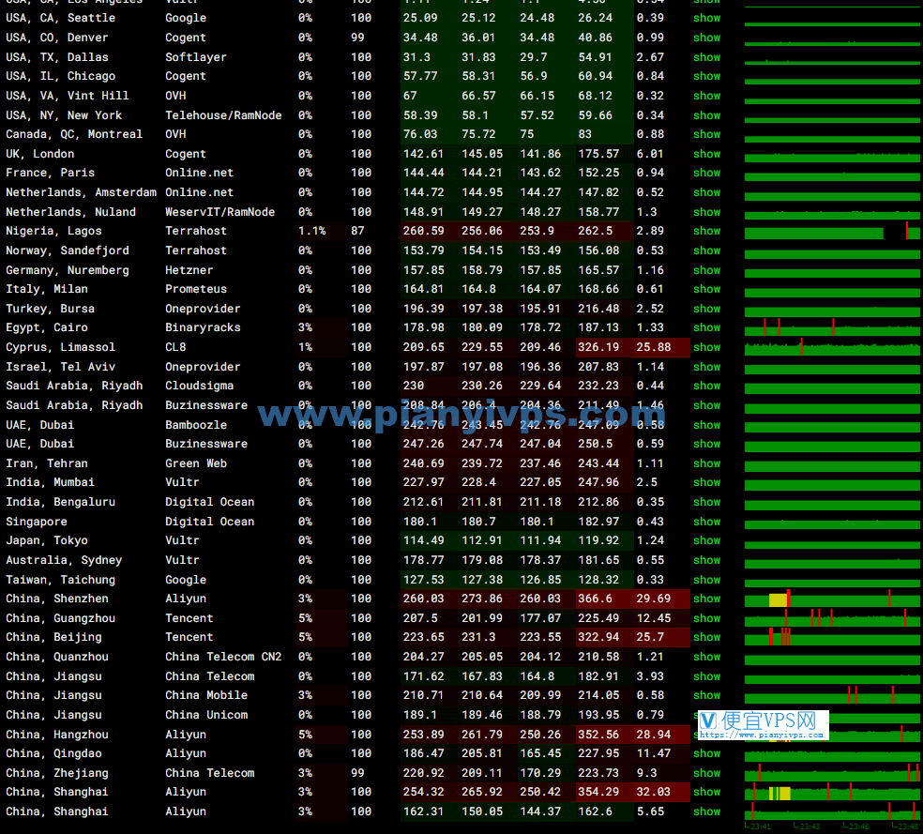Open show link for Zhejiang China Telecom
The height and width of the screenshot is (834, 923).
(x=706, y=773)
